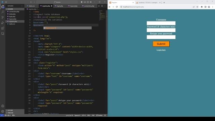The width and height of the screenshot is (215, 121).
Task: Select register.php in the explorer tree
Action: (15, 22)
